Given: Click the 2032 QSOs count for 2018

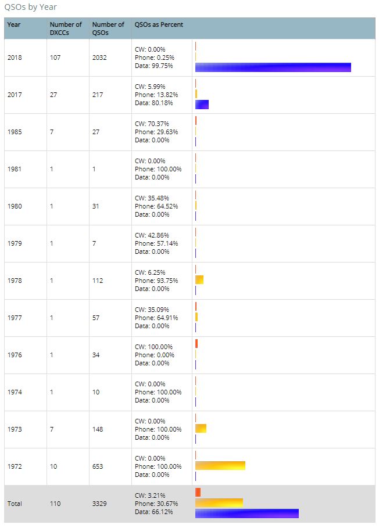Looking at the screenshot, I should (x=99, y=58).
